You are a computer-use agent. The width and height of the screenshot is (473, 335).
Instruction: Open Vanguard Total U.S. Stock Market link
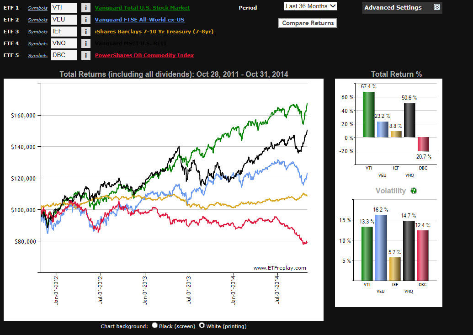(x=142, y=8)
